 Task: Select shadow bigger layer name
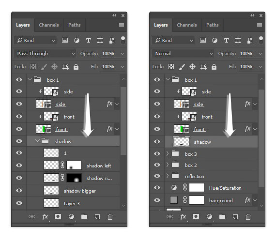(x=80, y=191)
